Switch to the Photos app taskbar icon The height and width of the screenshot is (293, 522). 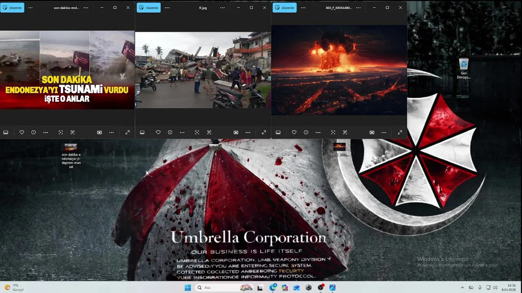pyautogui.click(x=332, y=288)
